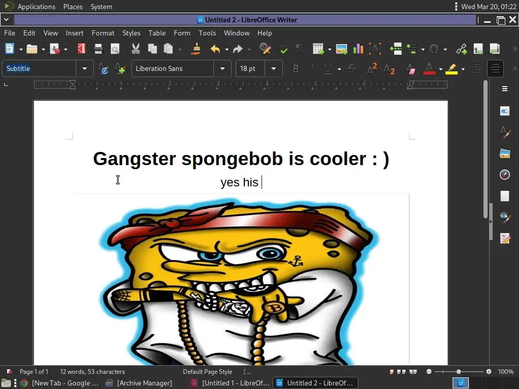Create new style from selection
Screen dimensions: 519x389
[x=120, y=69]
